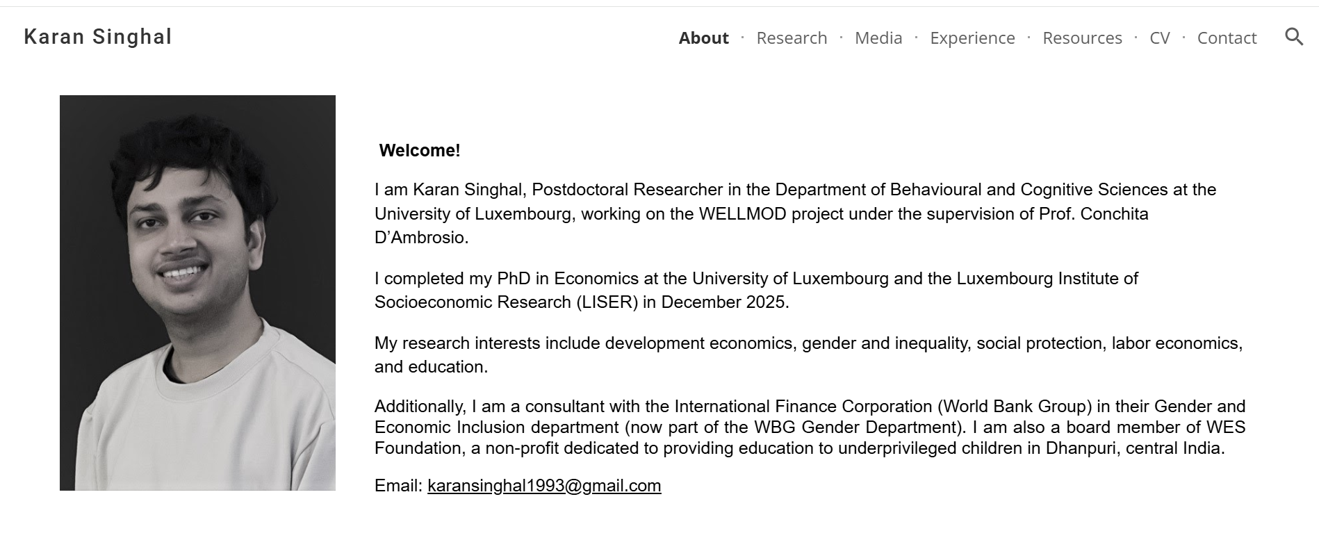Open the Research section
Screen dimensions: 1319x556
(x=792, y=38)
